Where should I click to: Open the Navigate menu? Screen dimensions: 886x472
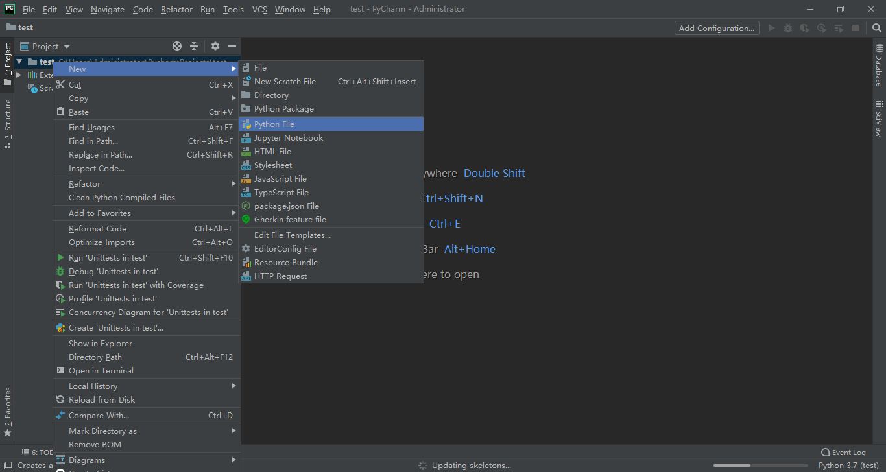click(108, 9)
